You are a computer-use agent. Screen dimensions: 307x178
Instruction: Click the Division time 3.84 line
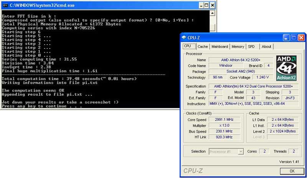(x=28, y=63)
